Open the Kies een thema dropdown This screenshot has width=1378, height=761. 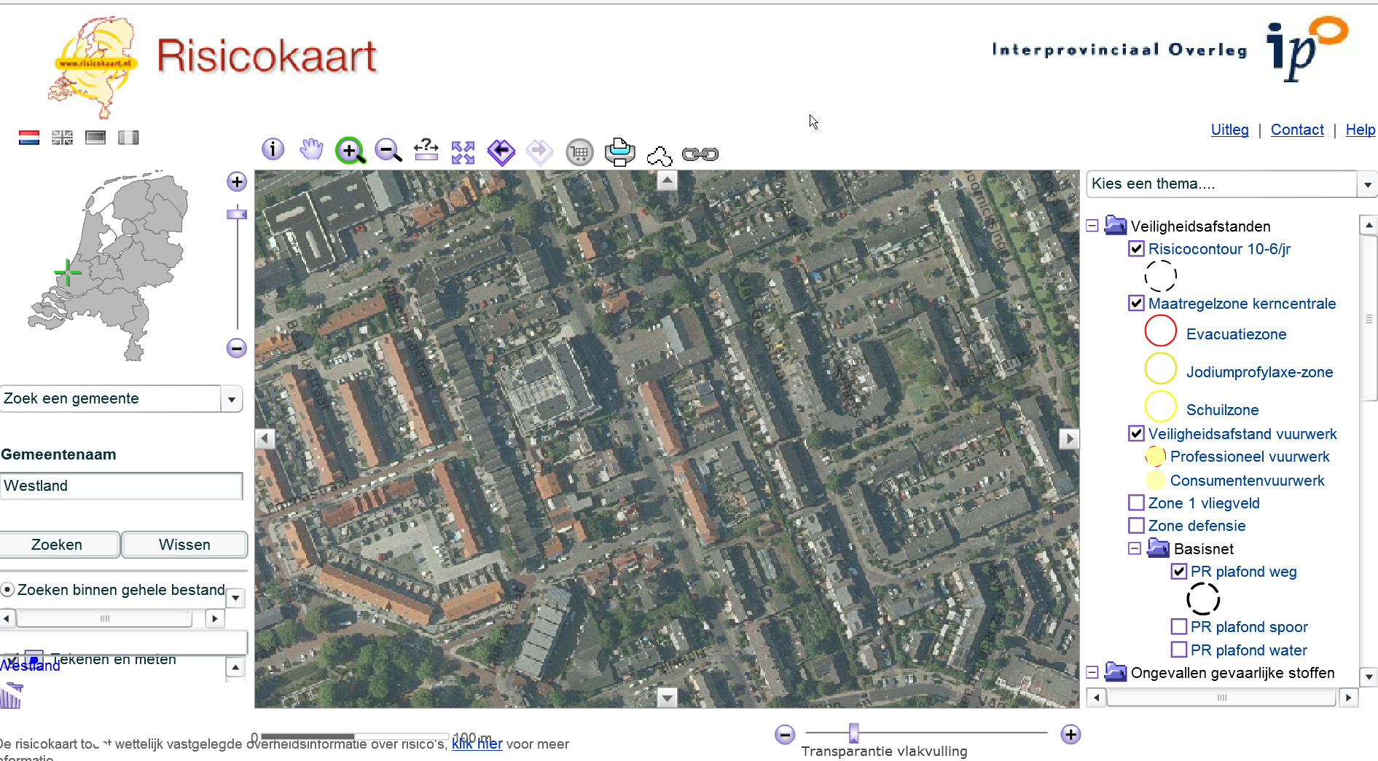point(1367,185)
